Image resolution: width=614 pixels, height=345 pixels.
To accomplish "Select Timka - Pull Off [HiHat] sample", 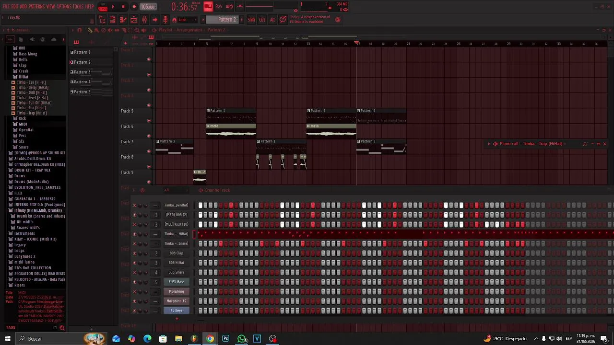I will [x=34, y=103].
